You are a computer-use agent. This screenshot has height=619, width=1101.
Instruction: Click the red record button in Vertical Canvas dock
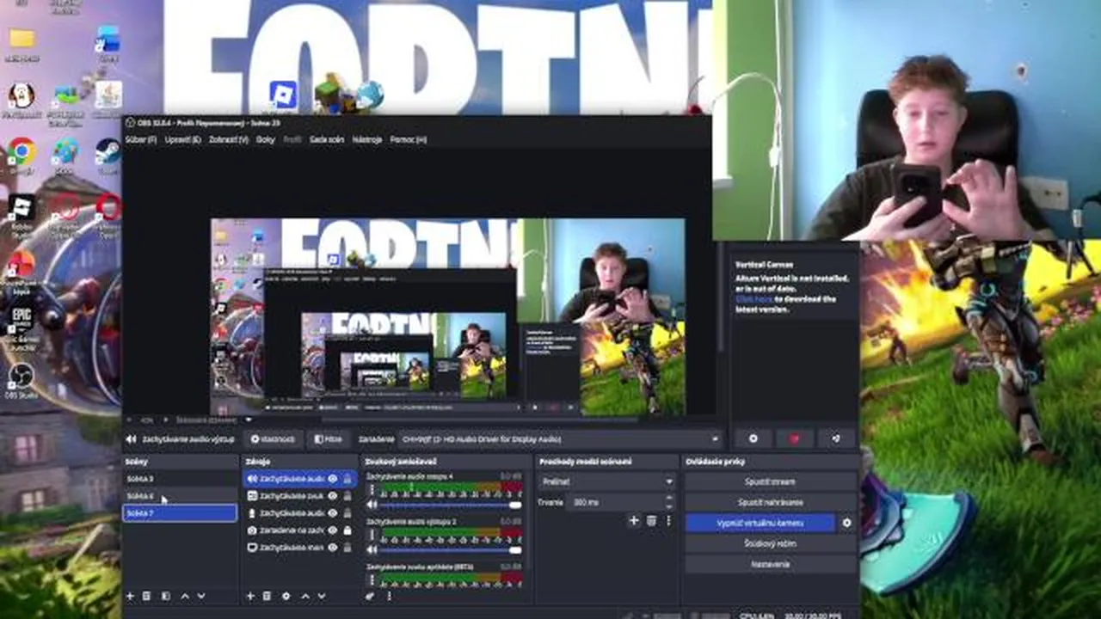(x=794, y=438)
